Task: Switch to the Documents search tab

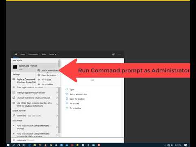Action: pos(33,54)
